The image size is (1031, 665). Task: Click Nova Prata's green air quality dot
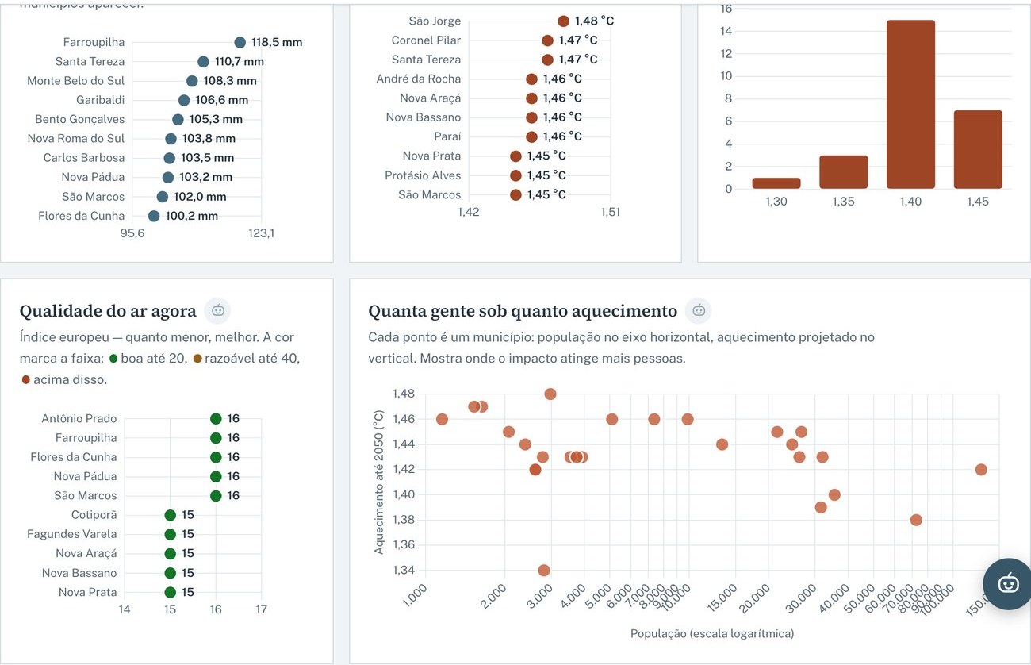click(170, 592)
